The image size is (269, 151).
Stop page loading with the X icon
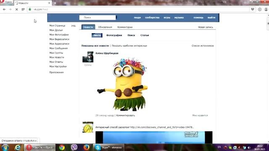(x=17, y=9)
